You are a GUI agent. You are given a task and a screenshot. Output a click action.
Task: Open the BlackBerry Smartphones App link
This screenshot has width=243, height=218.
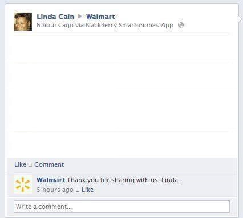point(129,25)
